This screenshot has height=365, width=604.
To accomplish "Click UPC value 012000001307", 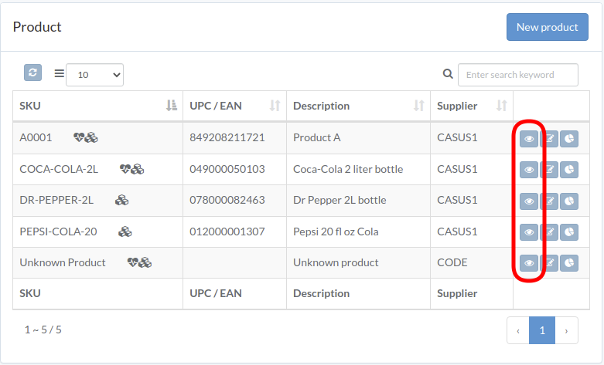I will coord(227,232).
